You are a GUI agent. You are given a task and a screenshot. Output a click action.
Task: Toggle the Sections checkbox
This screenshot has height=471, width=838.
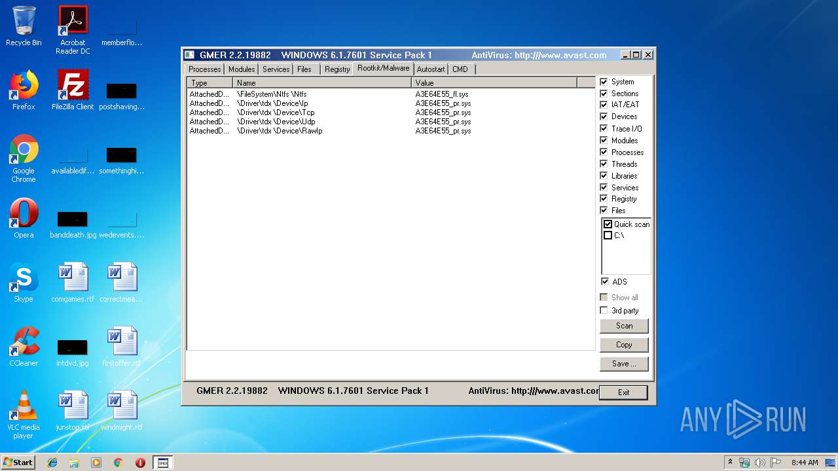click(604, 94)
